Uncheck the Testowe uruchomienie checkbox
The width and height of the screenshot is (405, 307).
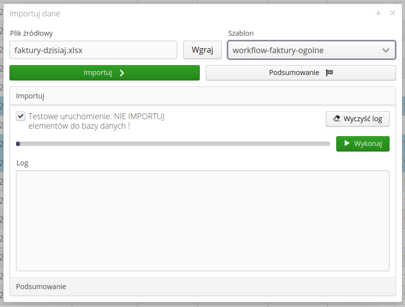coord(20,116)
